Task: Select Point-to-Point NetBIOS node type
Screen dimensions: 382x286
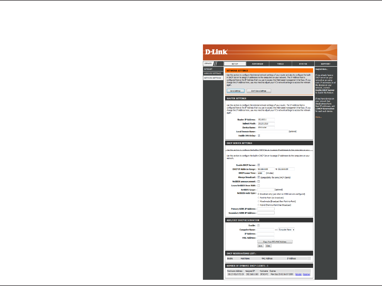Action: point(259,198)
